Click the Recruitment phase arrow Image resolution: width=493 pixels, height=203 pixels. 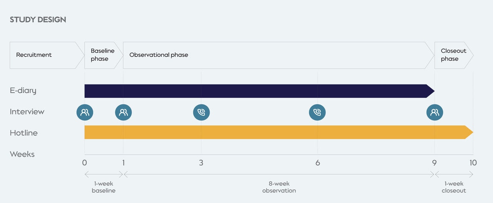[x=47, y=55]
